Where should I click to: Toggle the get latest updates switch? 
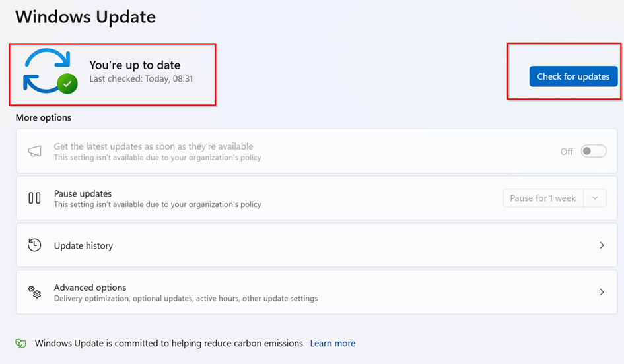pyautogui.click(x=593, y=152)
